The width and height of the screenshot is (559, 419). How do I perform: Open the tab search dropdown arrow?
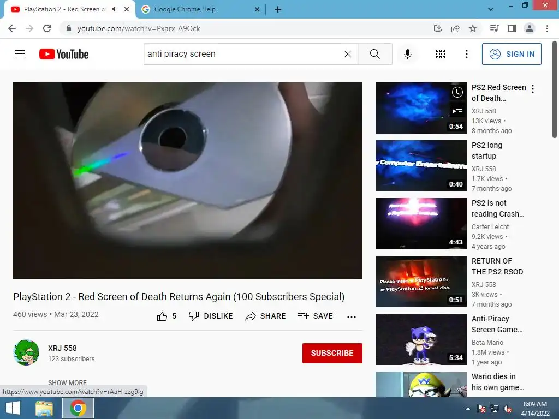coord(491,9)
